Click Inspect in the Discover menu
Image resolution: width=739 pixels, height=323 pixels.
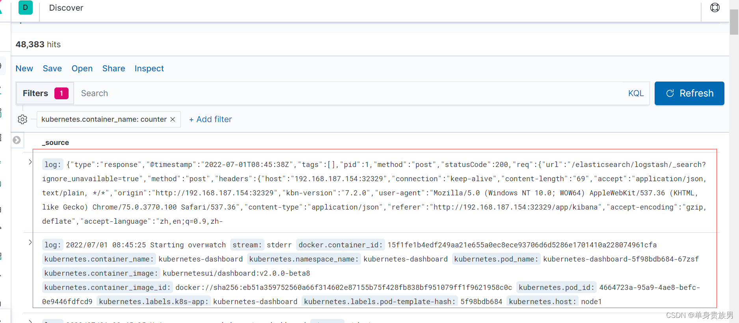tap(149, 69)
